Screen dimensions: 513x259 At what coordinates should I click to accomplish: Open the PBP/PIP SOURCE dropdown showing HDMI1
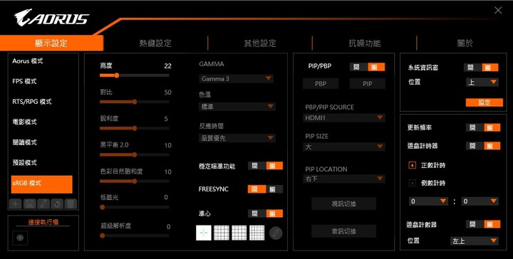coord(344,118)
